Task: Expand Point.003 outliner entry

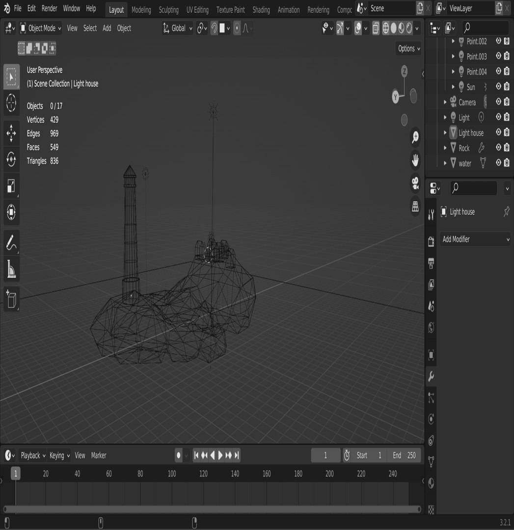Action: [x=453, y=56]
